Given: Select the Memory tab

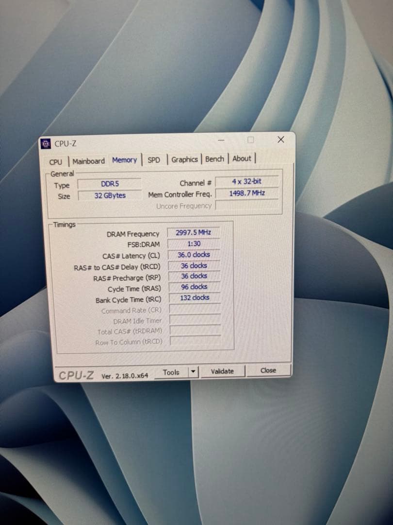Looking at the screenshot, I should (x=124, y=160).
